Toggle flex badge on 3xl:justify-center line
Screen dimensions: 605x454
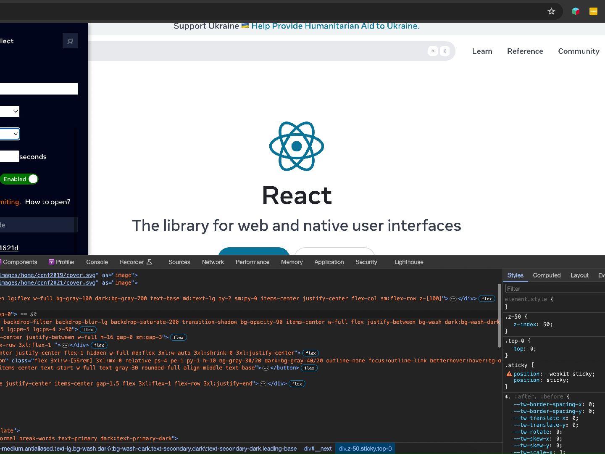[x=311, y=353]
